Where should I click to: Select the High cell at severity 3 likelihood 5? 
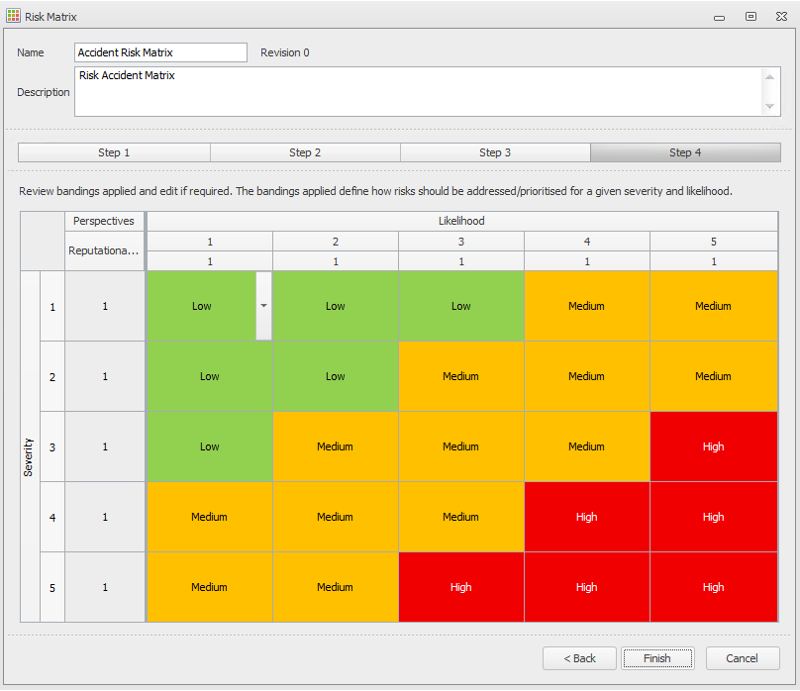713,446
